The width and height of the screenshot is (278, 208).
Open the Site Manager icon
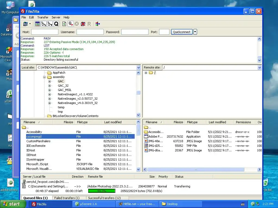[26, 24]
